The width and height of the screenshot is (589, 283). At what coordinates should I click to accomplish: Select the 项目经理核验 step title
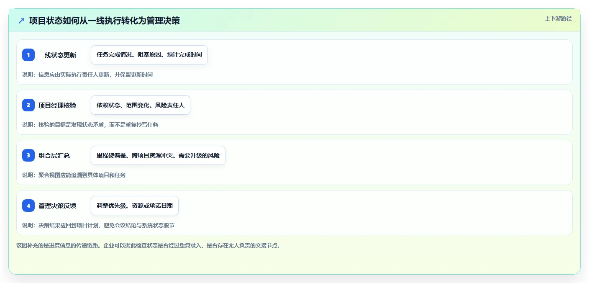coord(57,105)
